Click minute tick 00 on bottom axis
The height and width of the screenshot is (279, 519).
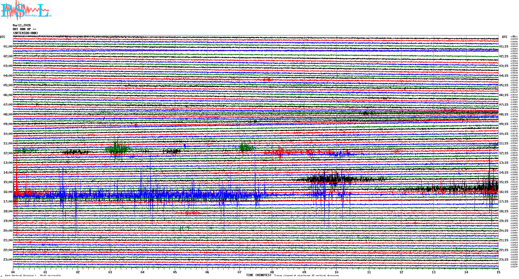[x=13, y=272]
